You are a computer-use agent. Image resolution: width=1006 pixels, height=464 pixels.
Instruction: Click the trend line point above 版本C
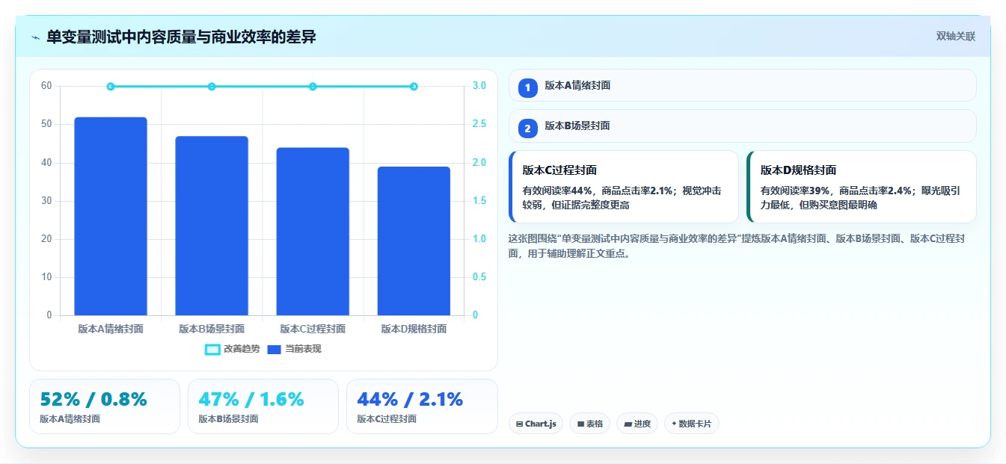coord(313,87)
